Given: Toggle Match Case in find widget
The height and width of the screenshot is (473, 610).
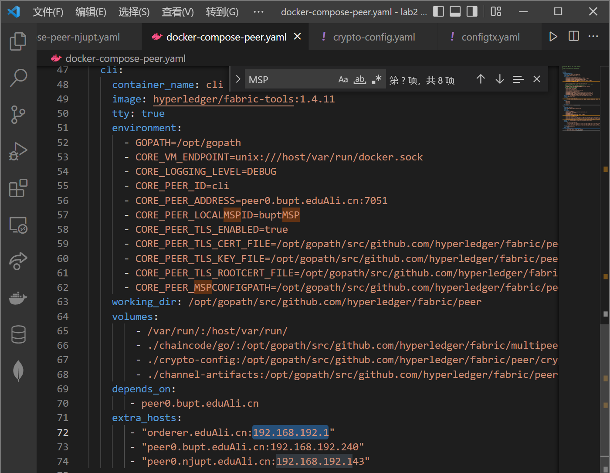Looking at the screenshot, I should point(343,79).
